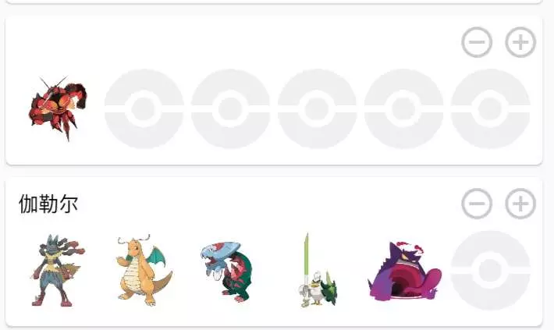
Task: Choose Dracovish in the 伽勒尔 team
Action: pos(227,271)
